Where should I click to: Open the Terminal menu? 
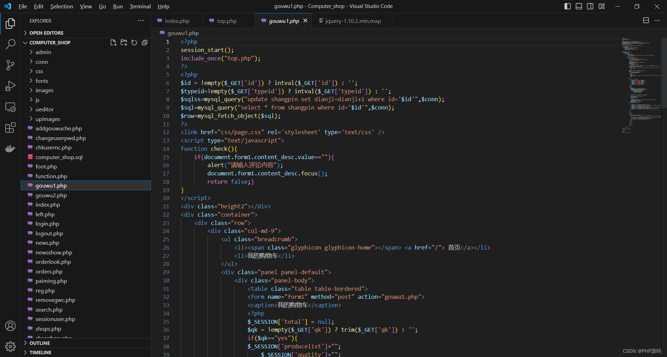(140, 6)
